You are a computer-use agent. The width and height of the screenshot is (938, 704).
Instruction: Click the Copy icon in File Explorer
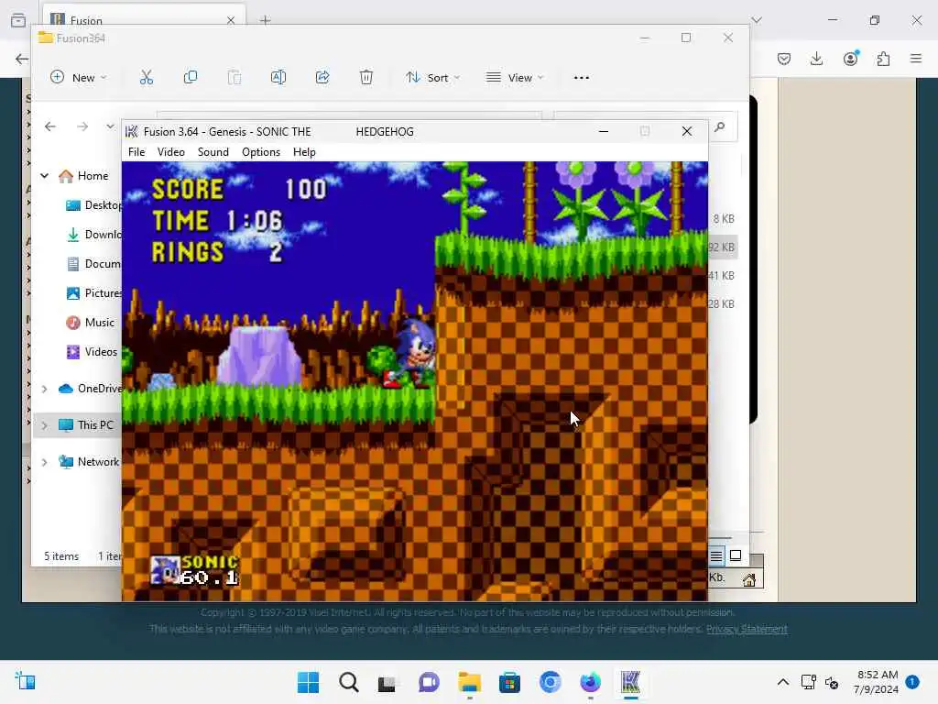191,77
